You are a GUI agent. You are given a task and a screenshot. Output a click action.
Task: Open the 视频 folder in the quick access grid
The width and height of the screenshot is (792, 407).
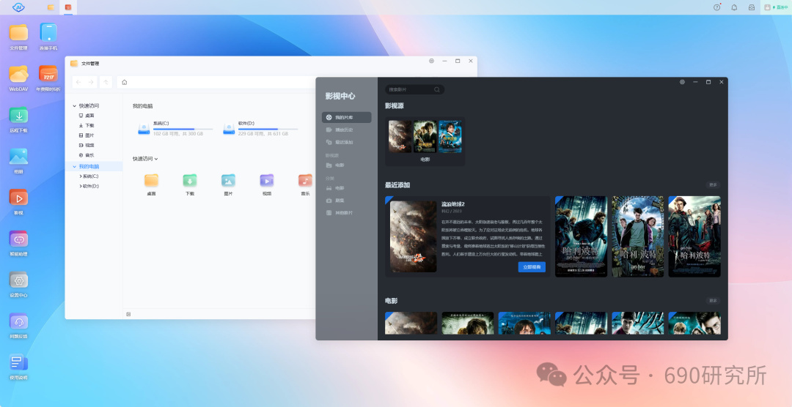coord(267,185)
